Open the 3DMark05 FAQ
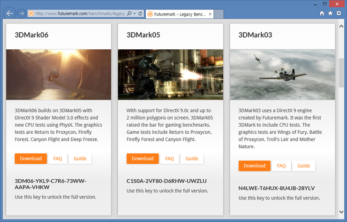The height and width of the screenshot is (222, 347). 170,159
